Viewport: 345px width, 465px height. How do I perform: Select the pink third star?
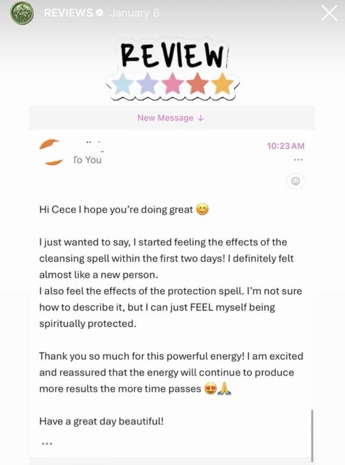(x=172, y=84)
